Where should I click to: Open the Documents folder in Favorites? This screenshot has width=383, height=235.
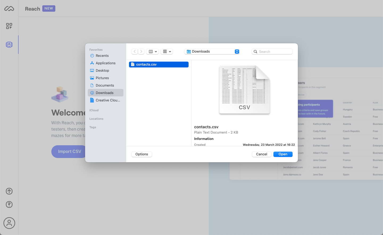tap(105, 85)
